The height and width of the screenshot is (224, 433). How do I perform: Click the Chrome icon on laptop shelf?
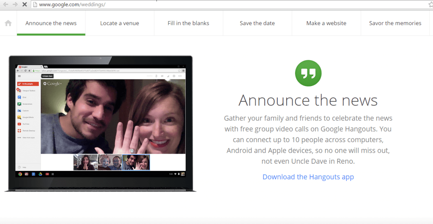coord(20,174)
